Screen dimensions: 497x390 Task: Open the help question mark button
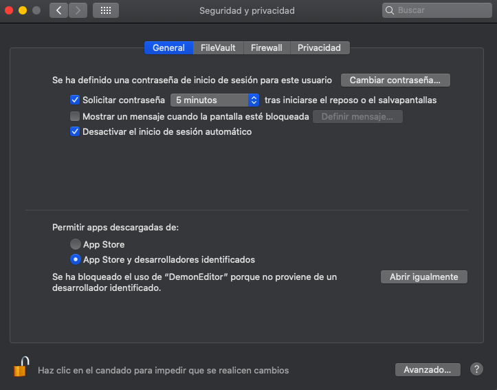pos(476,369)
